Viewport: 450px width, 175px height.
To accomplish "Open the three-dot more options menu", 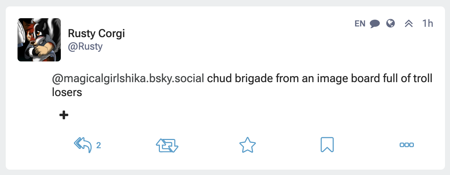I will click(x=407, y=145).
